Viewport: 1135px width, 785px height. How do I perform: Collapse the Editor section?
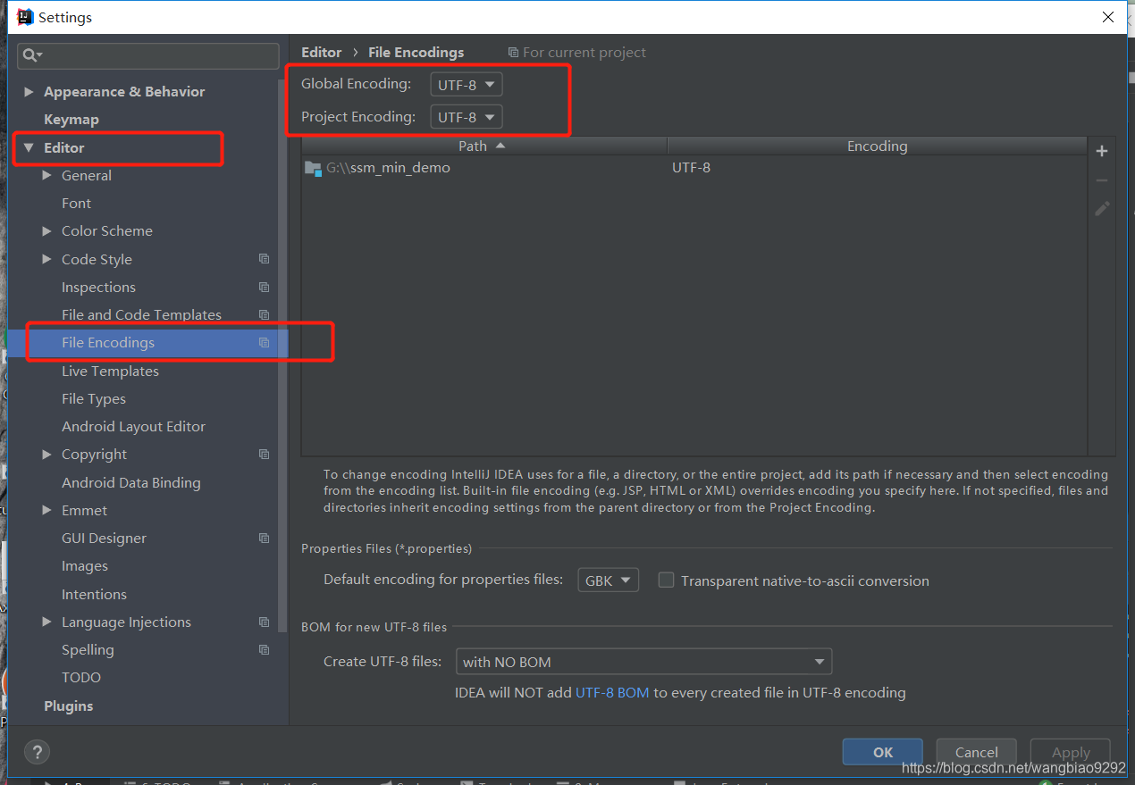(x=29, y=147)
